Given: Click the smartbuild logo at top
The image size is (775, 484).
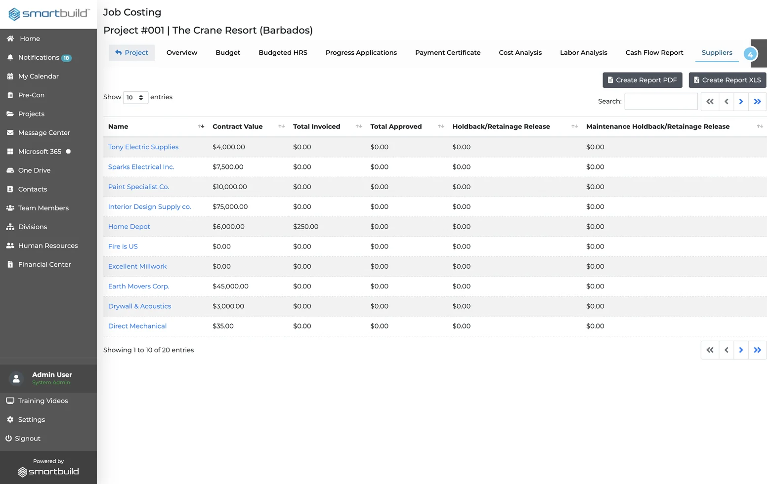Looking at the screenshot, I should click(48, 14).
